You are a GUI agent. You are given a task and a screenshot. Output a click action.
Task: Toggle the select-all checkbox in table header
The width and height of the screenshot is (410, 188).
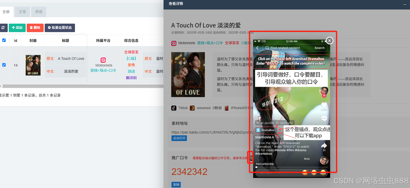pos(4,40)
